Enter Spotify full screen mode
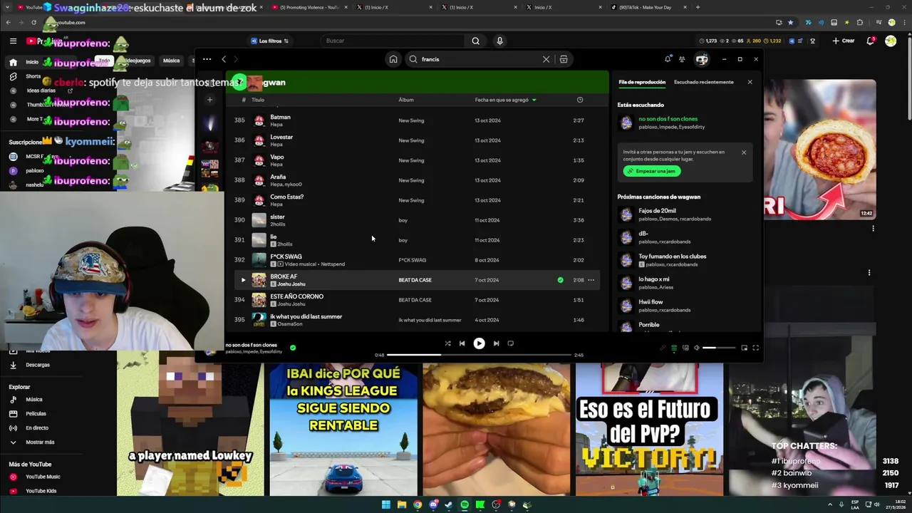Screen dimensions: 912x513 tap(755, 348)
